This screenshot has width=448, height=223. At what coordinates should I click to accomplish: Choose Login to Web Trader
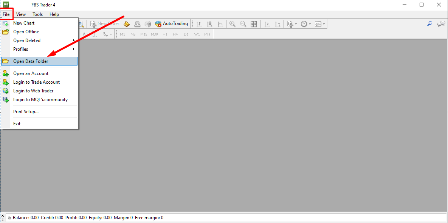click(39, 91)
